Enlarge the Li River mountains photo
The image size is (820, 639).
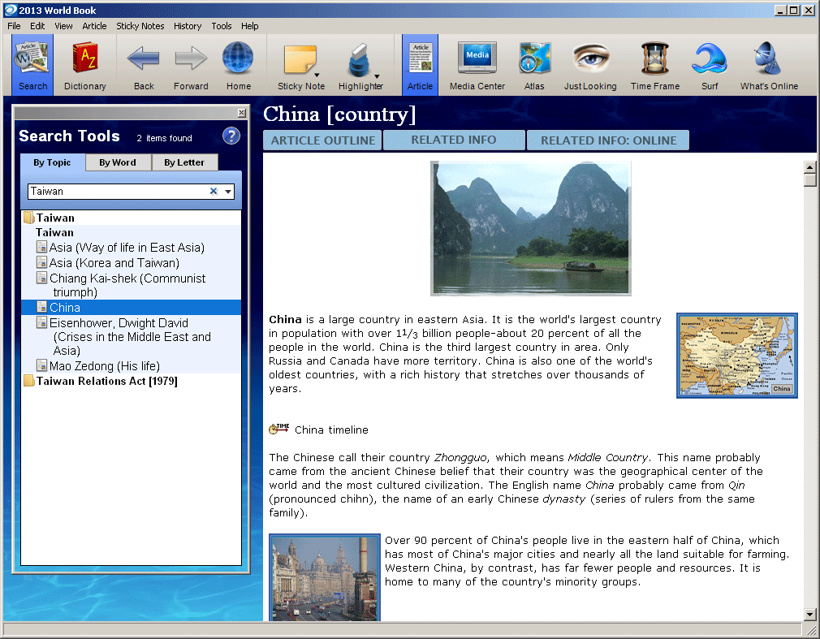tap(530, 228)
